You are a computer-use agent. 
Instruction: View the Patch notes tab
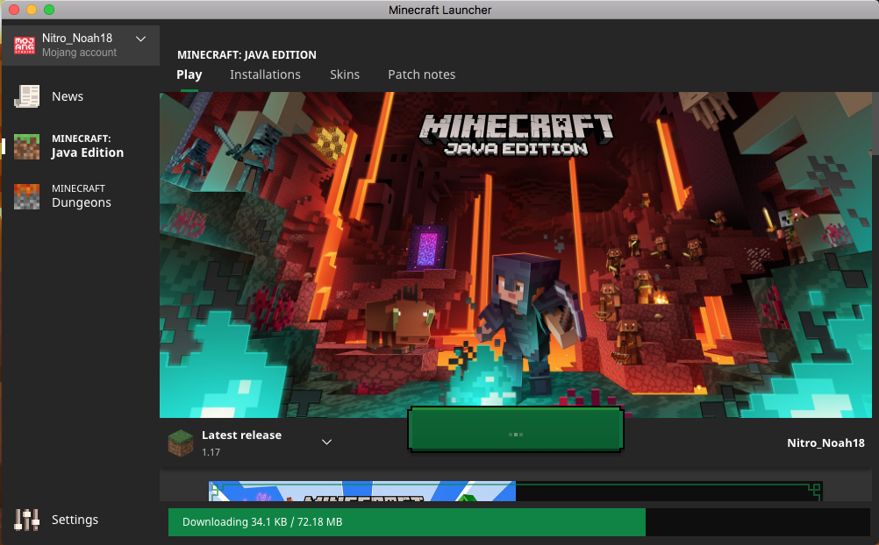tap(421, 74)
